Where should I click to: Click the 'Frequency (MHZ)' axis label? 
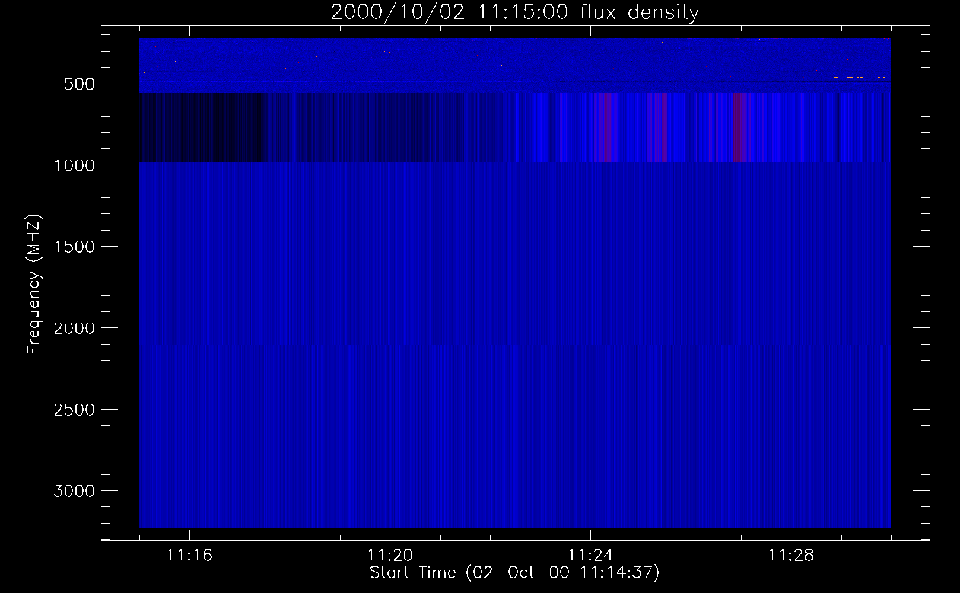[34, 285]
